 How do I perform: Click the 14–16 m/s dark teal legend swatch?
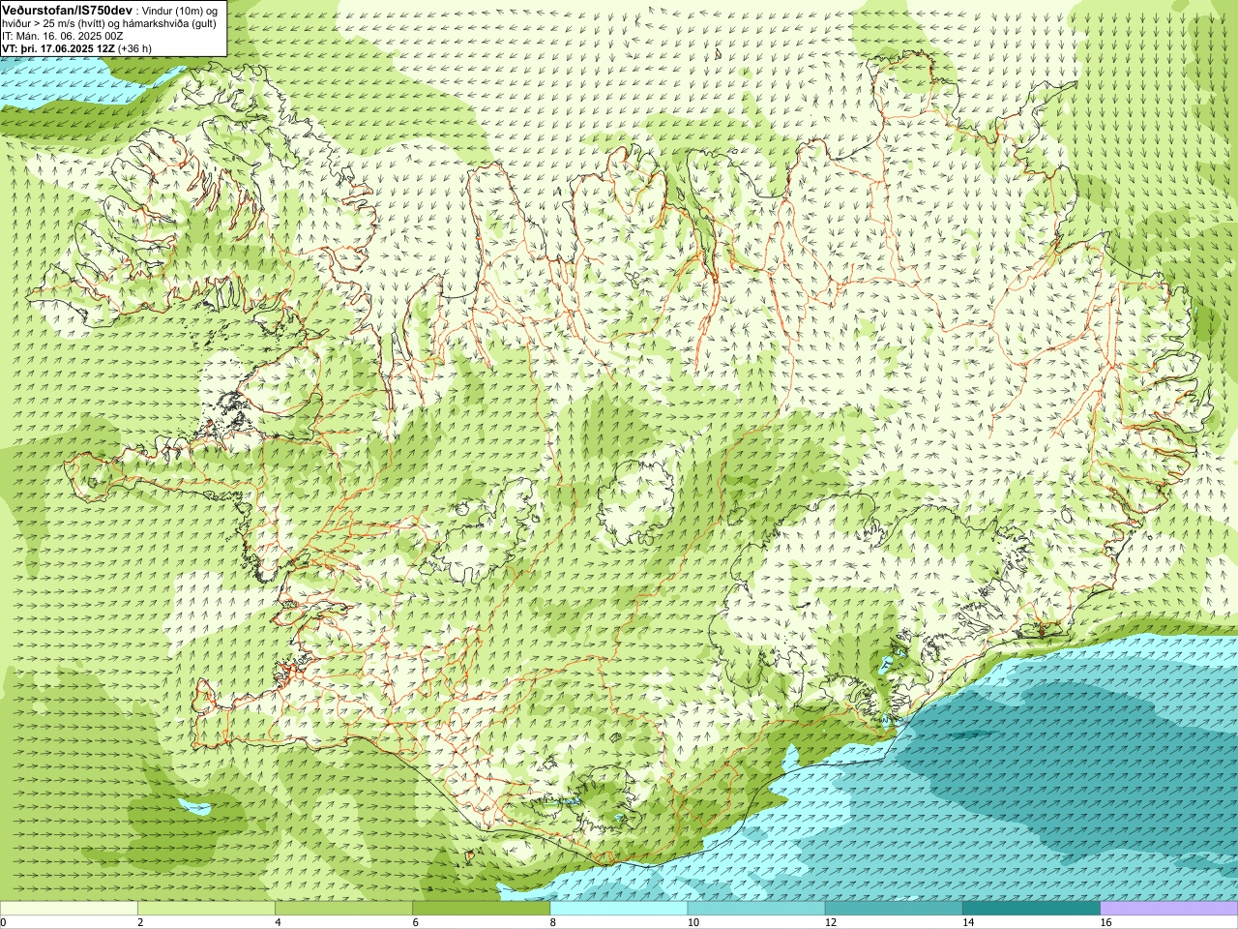click(x=1031, y=909)
